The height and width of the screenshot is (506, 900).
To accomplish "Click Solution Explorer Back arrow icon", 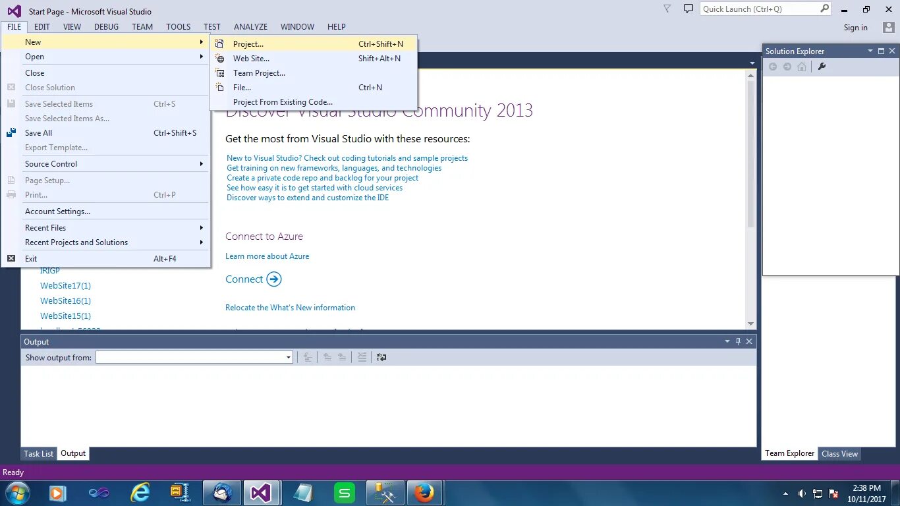I will 773,67.
